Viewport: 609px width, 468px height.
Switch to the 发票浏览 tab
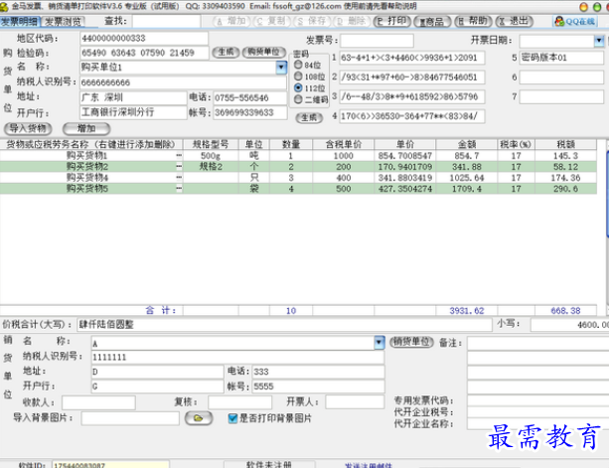pos(65,21)
